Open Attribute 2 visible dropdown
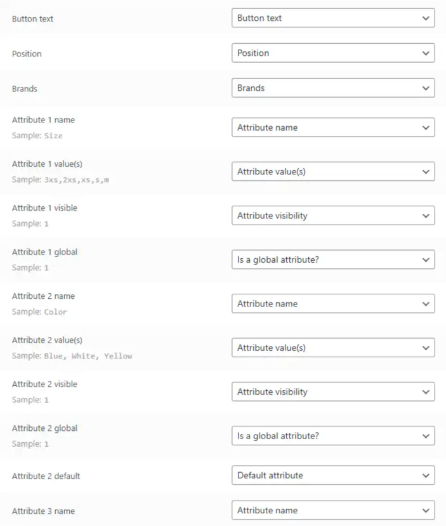This screenshot has height=526, width=446. (332, 392)
